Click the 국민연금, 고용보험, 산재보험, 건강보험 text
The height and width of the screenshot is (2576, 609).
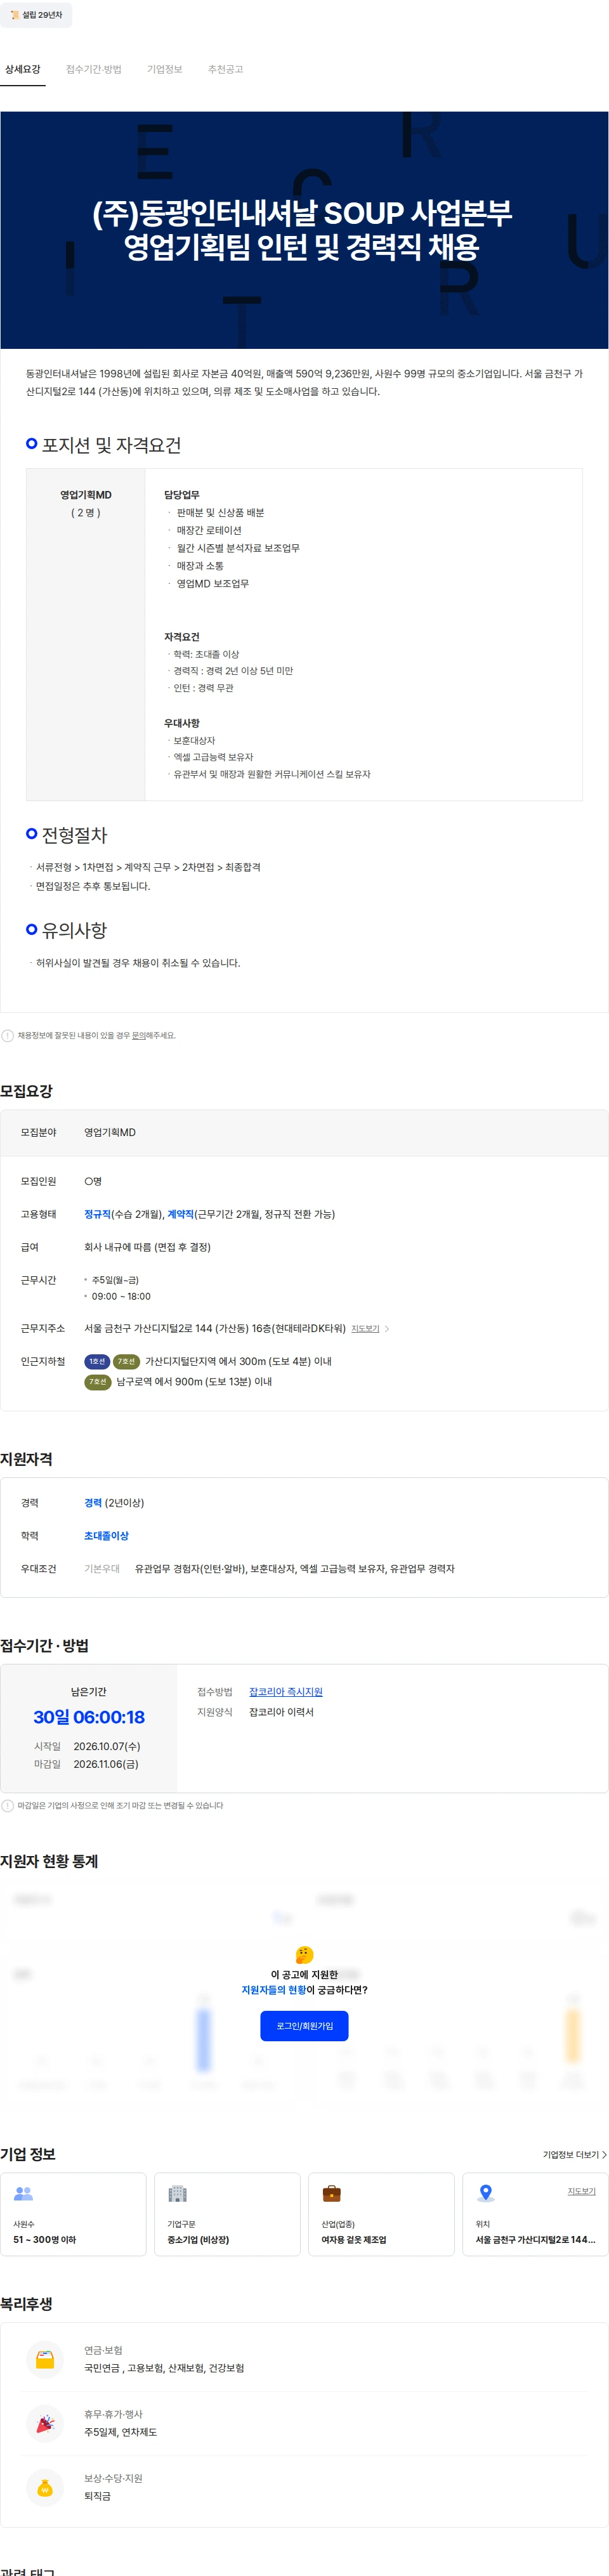[x=164, y=2368]
